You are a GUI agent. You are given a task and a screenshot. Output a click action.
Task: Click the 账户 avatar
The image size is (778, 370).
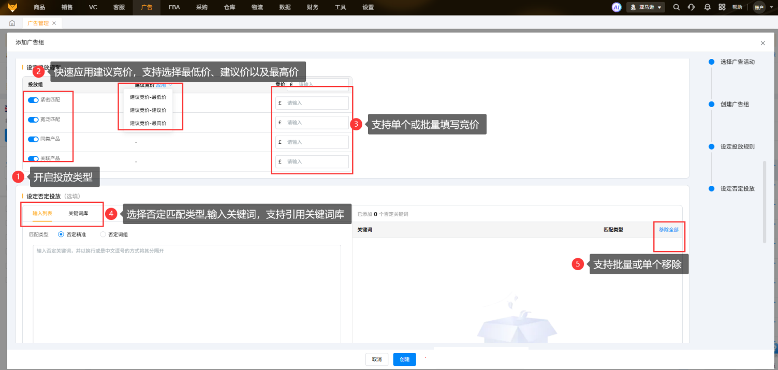coord(759,7)
